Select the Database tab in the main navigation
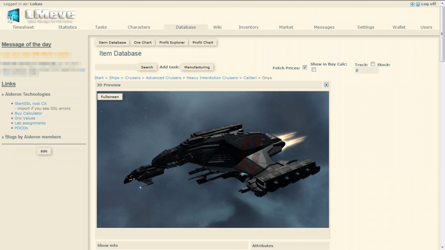 click(186, 27)
